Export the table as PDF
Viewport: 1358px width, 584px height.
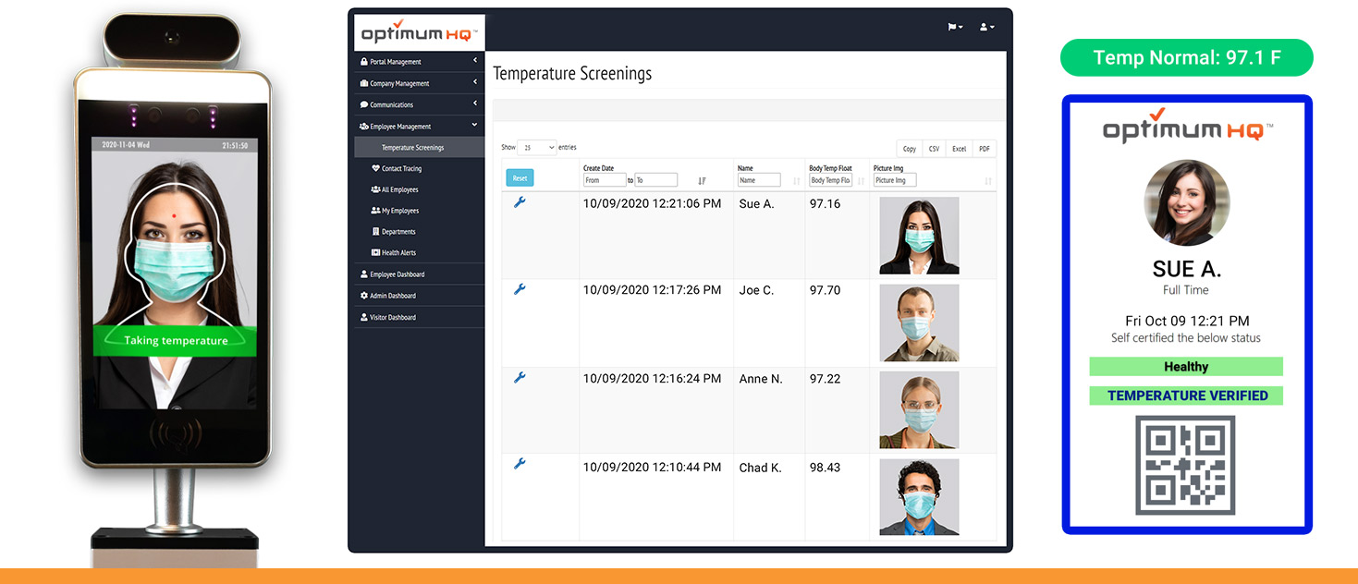tap(985, 149)
